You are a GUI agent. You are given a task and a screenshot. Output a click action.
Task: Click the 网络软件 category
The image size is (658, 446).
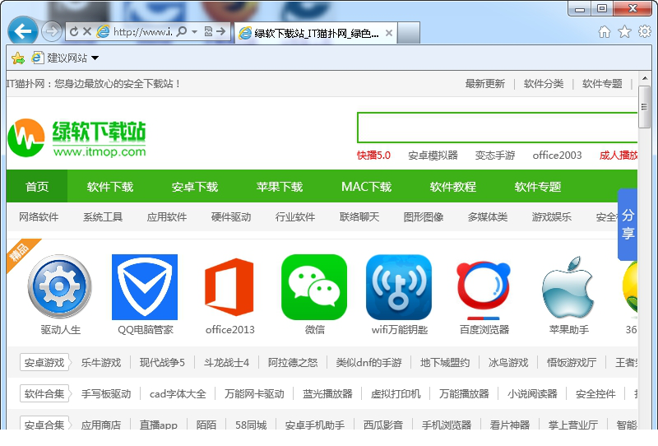(x=39, y=217)
